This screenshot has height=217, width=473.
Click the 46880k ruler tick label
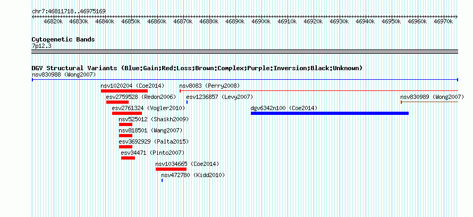pyautogui.click(x=209, y=22)
